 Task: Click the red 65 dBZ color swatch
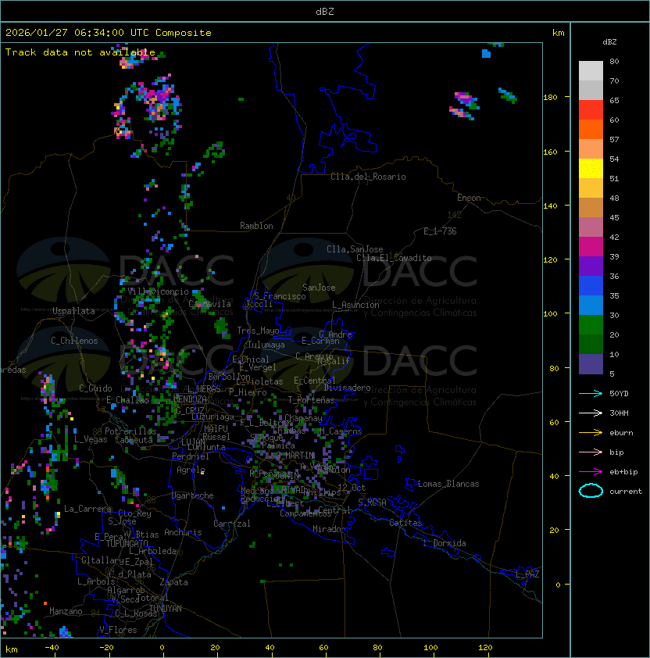[591, 110]
